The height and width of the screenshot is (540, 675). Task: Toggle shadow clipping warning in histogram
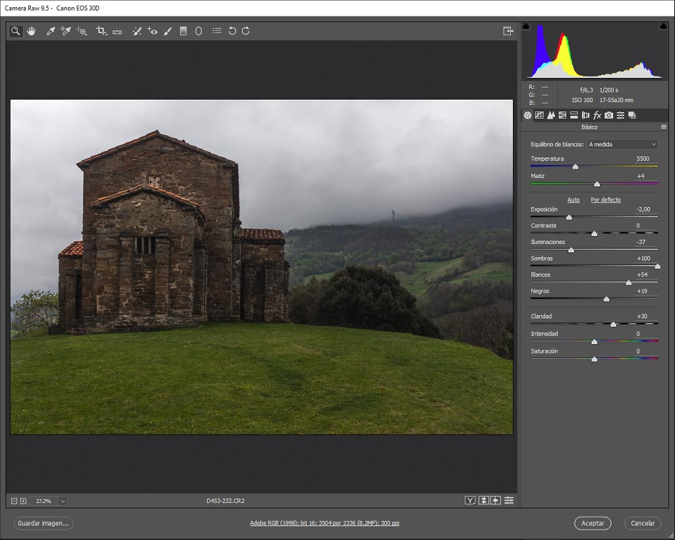pos(526,26)
